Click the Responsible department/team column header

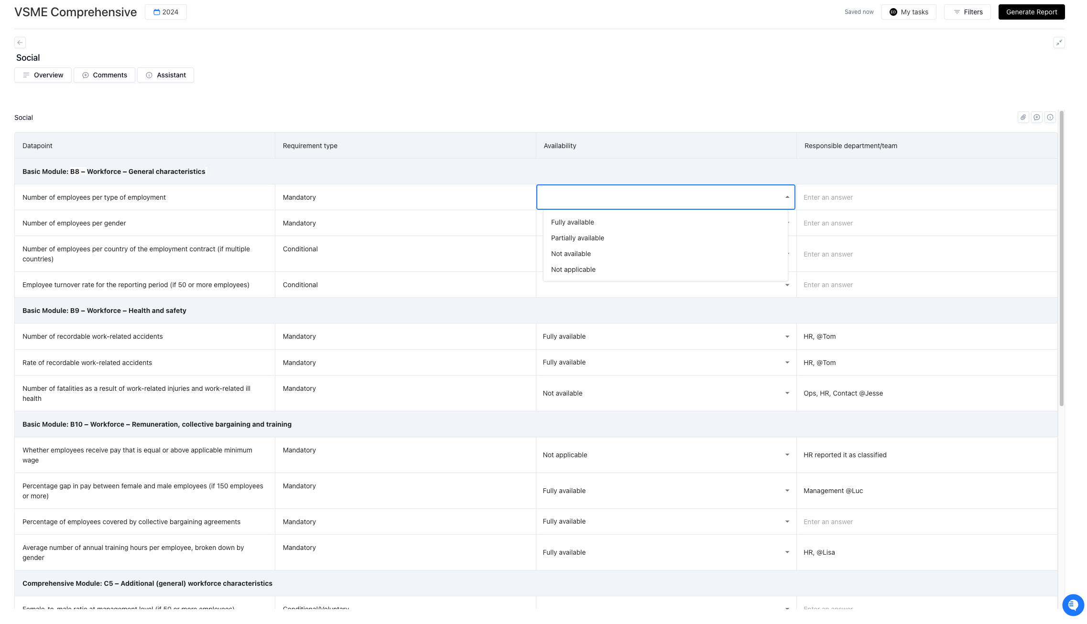point(927,146)
